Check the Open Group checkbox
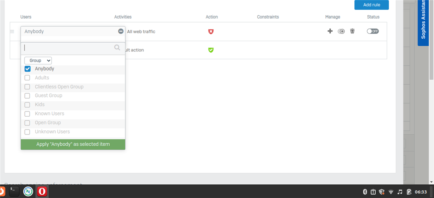The width and height of the screenshot is (434, 198). tap(27, 123)
